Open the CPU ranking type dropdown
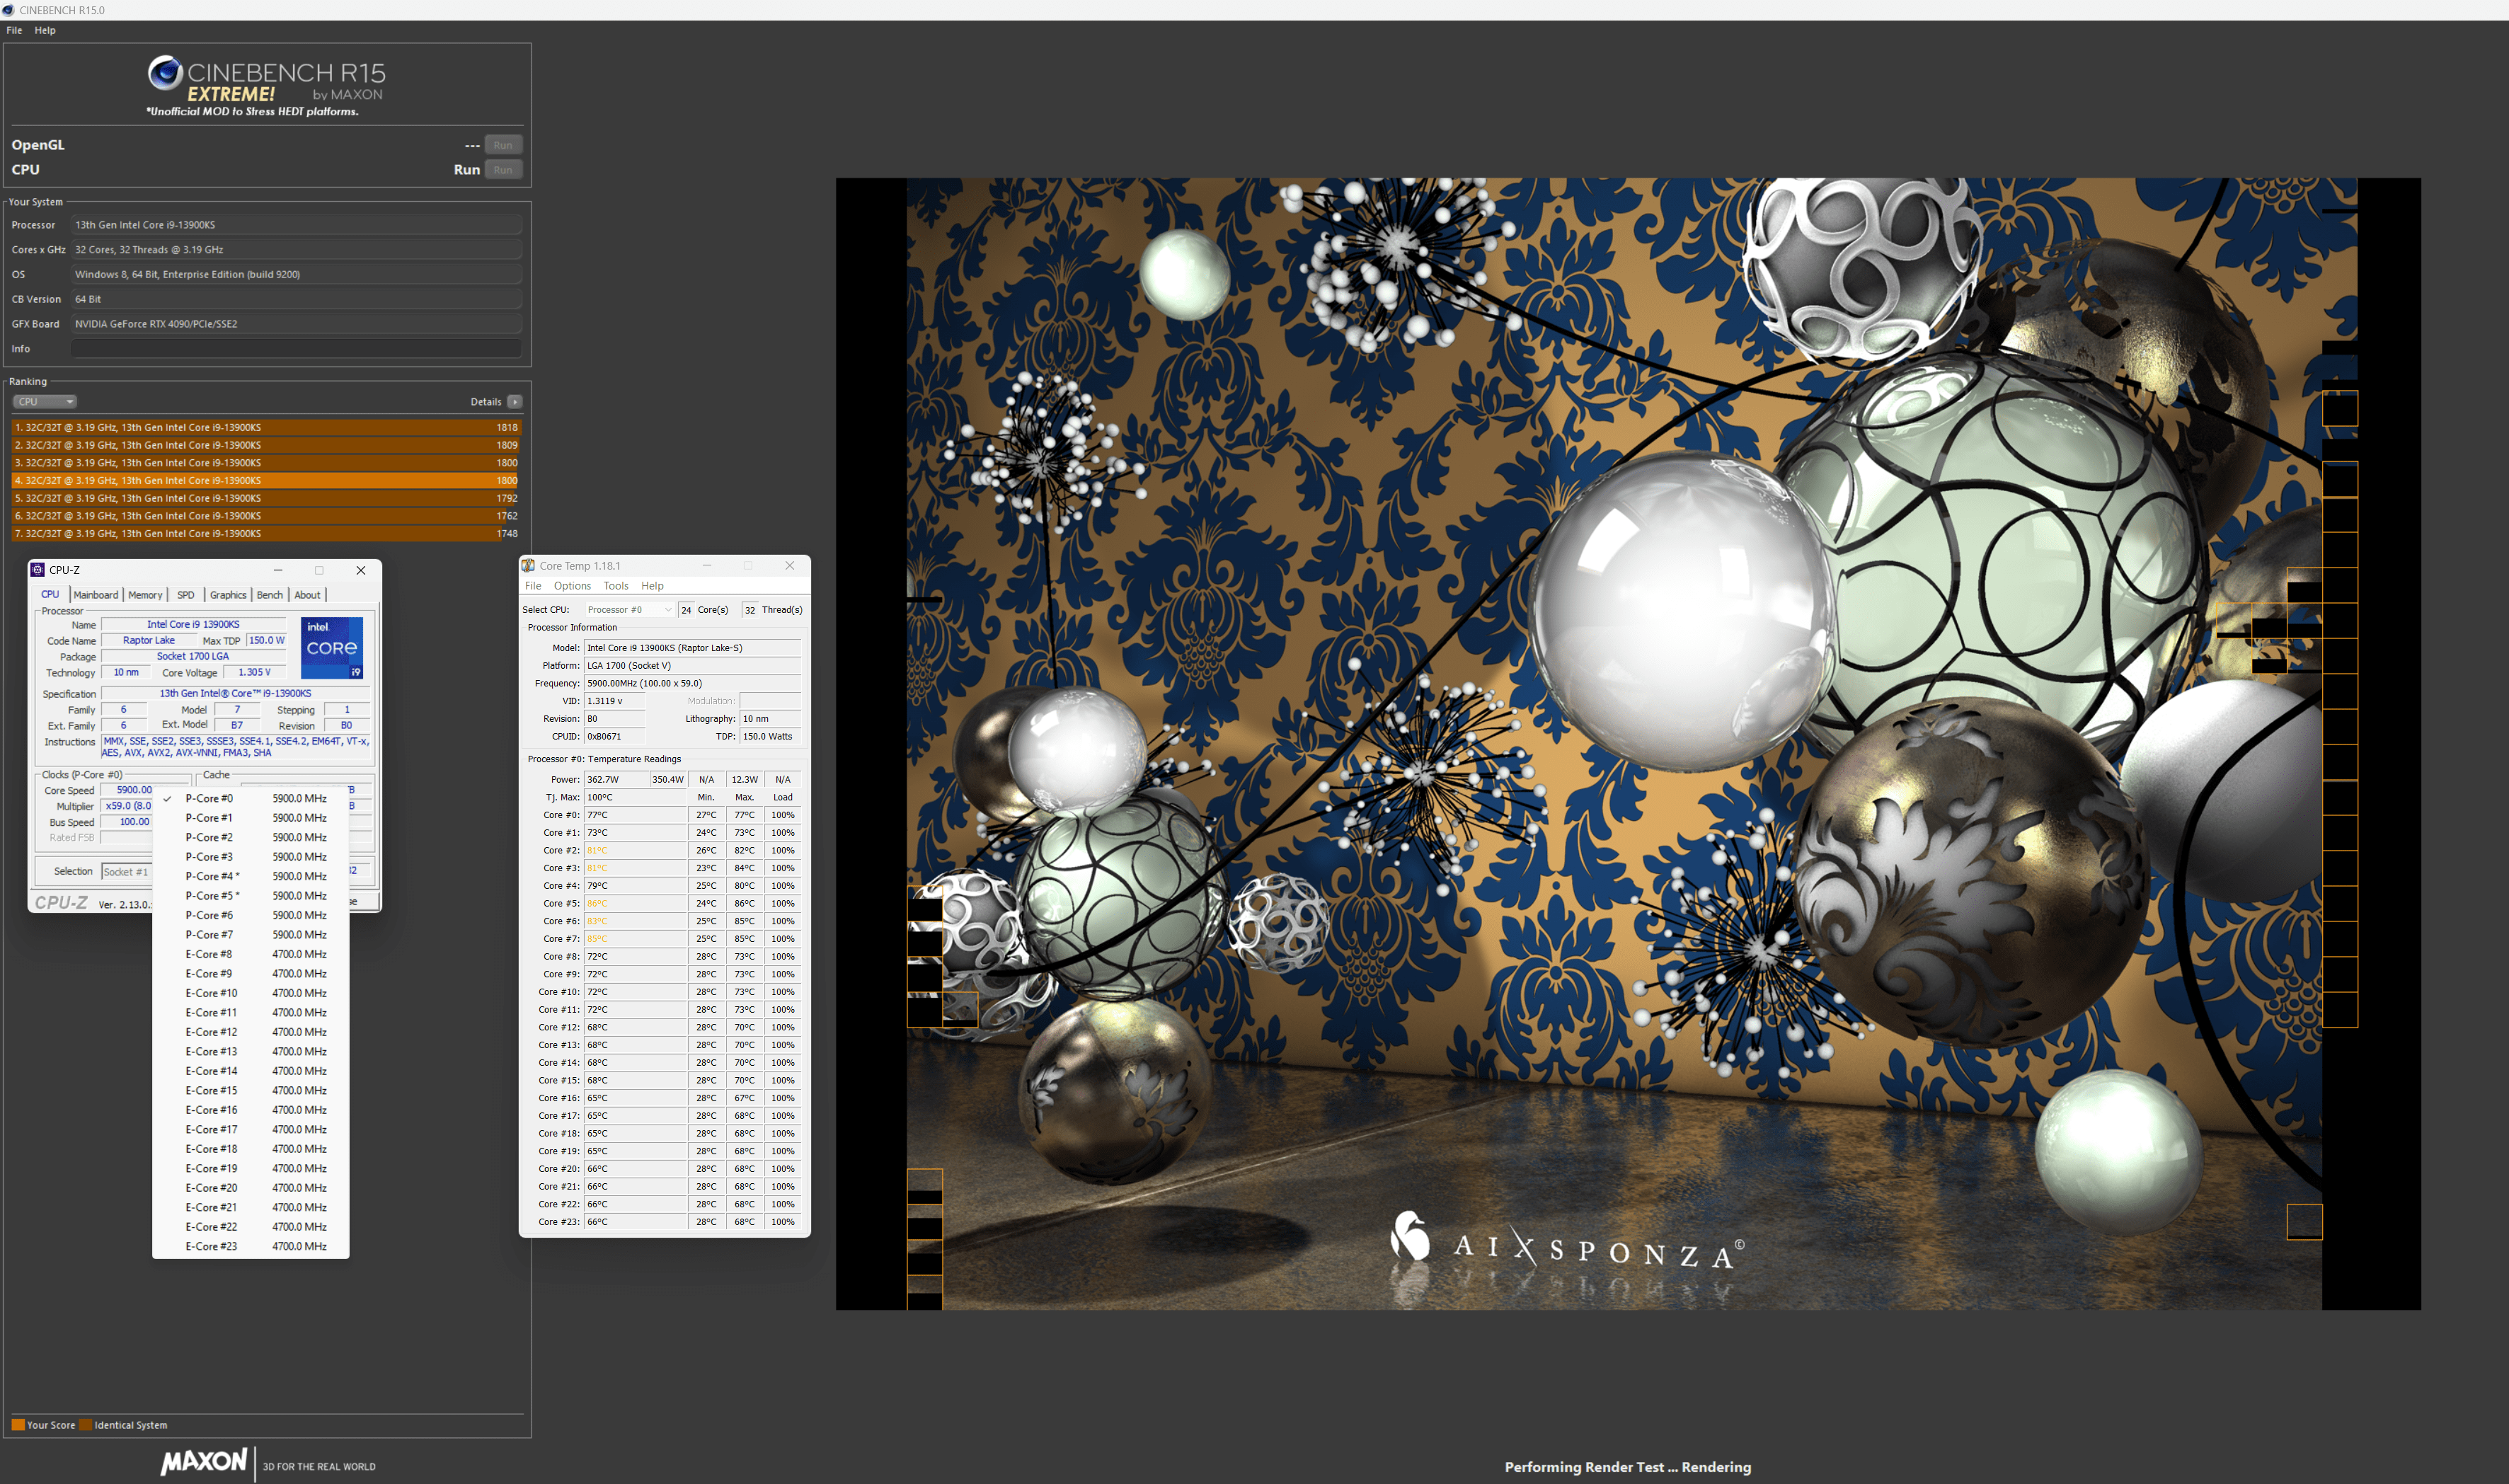Screen dimensions: 2509x1484 pyautogui.click(x=45, y=402)
